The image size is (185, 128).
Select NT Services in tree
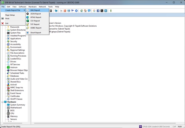(x=15, y=65)
